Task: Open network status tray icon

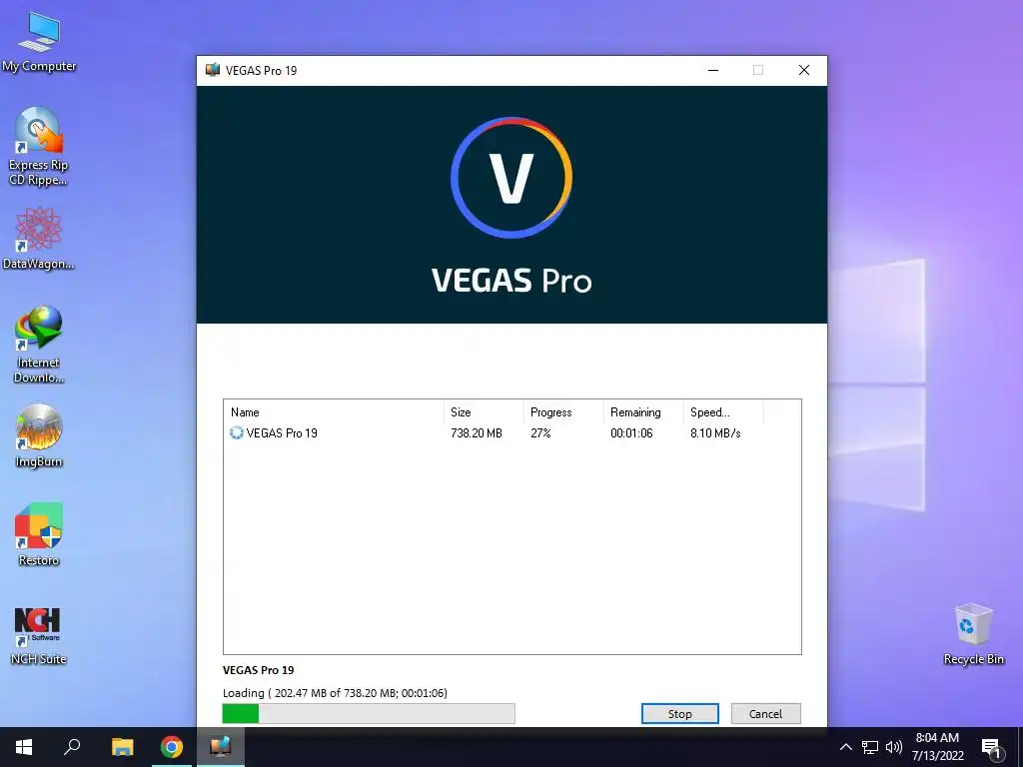Action: coord(870,747)
